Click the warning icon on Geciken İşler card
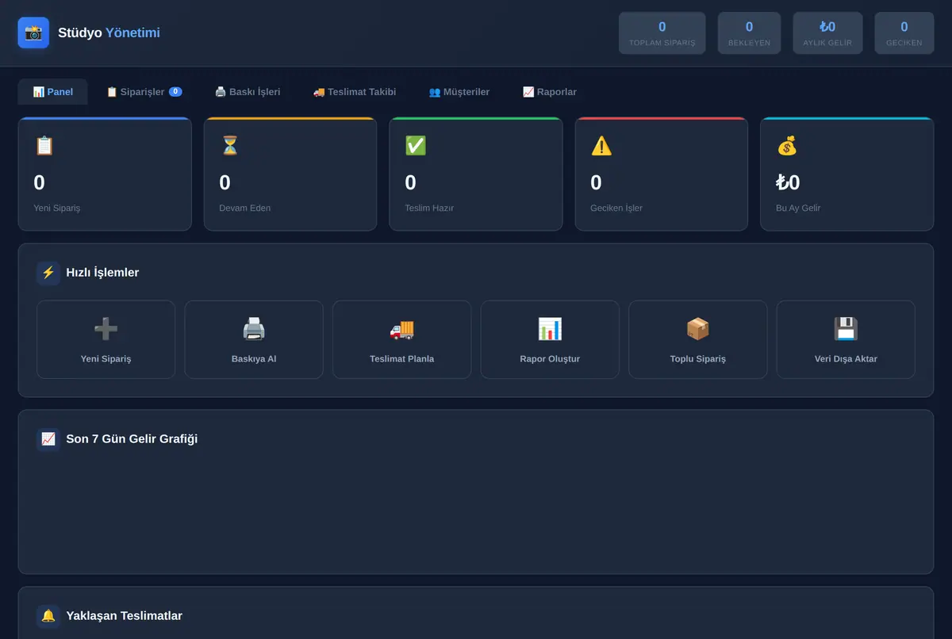 pyautogui.click(x=601, y=146)
